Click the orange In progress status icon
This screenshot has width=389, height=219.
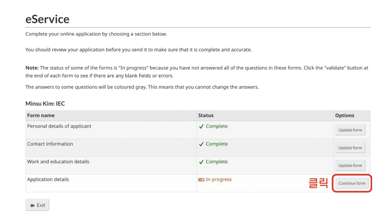[201, 180]
